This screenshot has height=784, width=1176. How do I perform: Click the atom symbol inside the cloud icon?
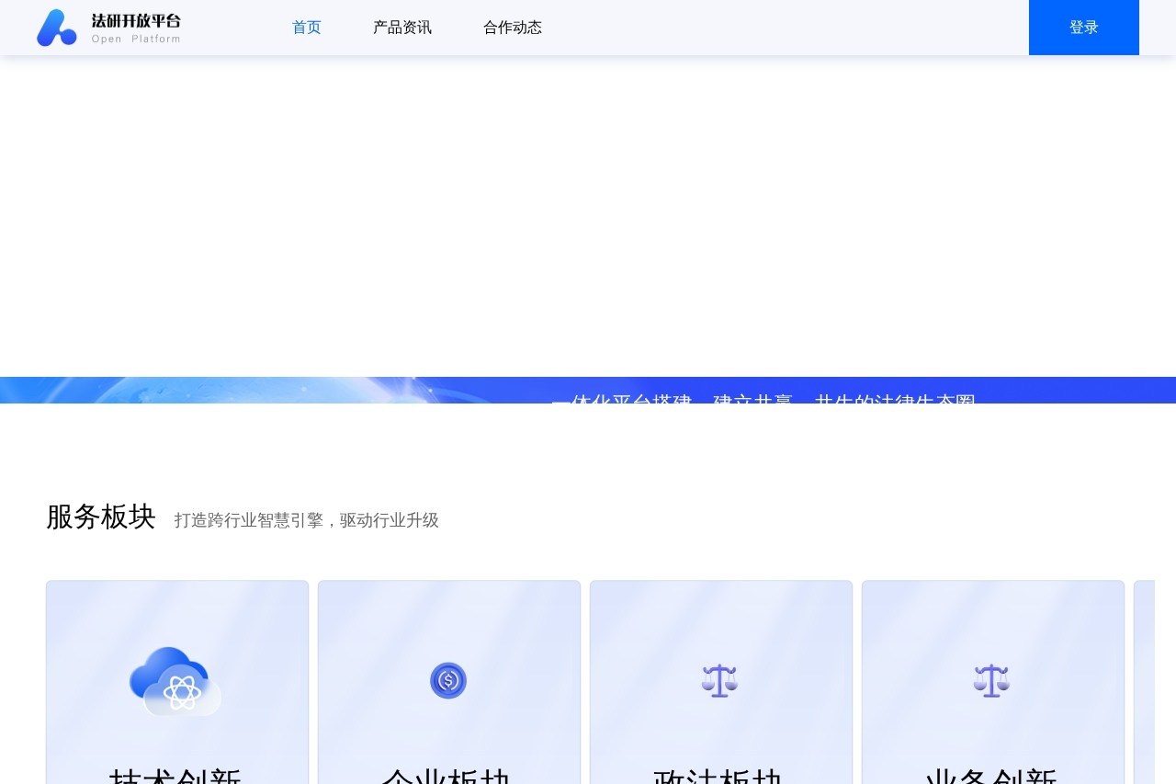(x=181, y=689)
